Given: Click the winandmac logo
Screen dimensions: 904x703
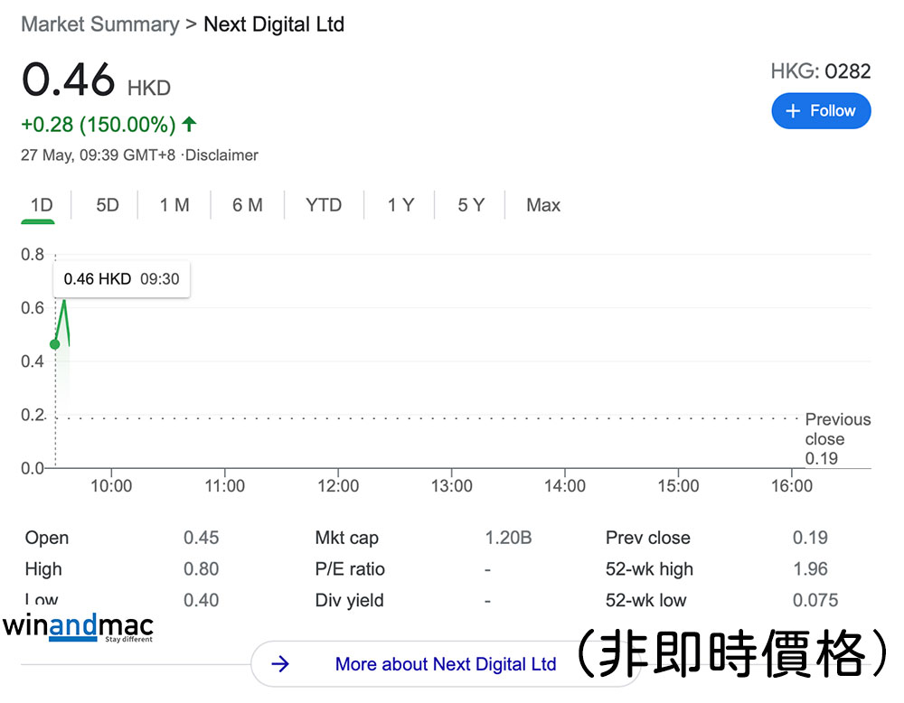Looking at the screenshot, I should (78, 628).
